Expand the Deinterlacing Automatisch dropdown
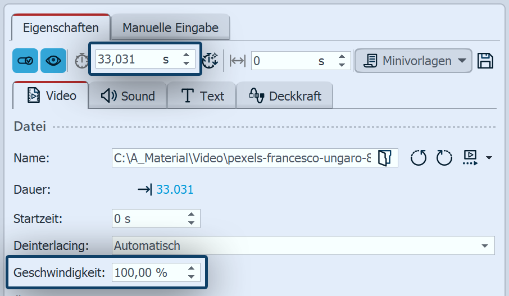The width and height of the screenshot is (509, 296). pyautogui.click(x=484, y=245)
